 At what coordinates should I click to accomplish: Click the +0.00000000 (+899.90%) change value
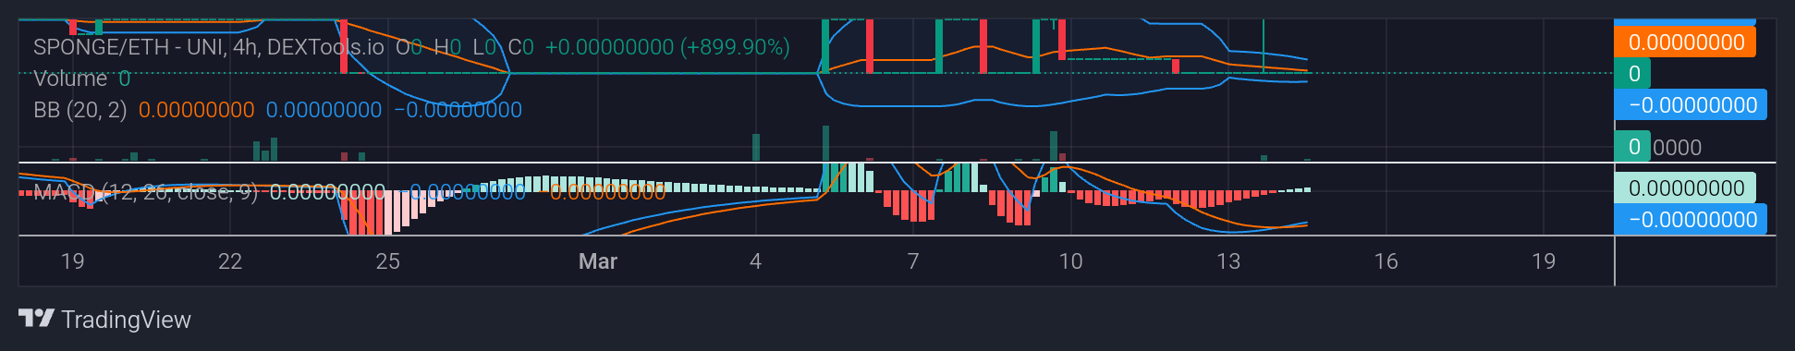tap(667, 47)
